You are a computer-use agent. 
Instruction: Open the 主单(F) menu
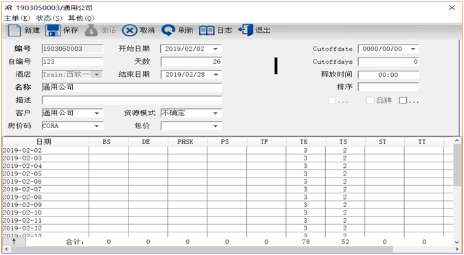17,19
